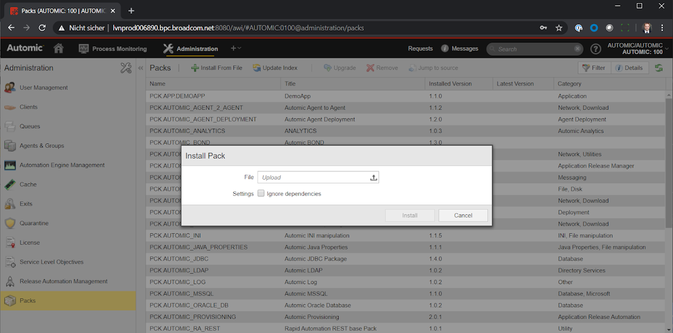The width and height of the screenshot is (673, 333).
Task: Open Service Level Objectives
Action: (68, 262)
